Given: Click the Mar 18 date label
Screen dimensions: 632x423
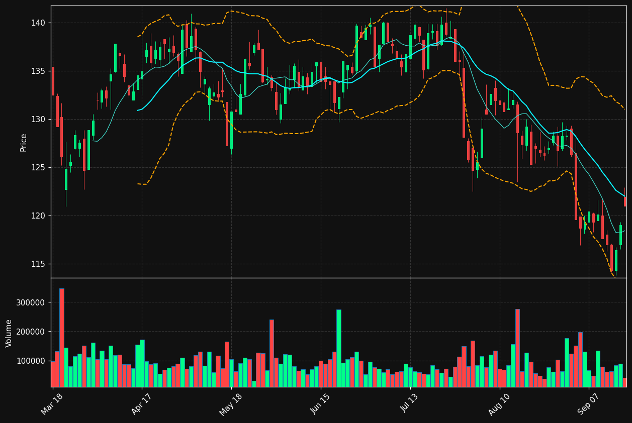Looking at the screenshot, I should (x=52, y=403).
